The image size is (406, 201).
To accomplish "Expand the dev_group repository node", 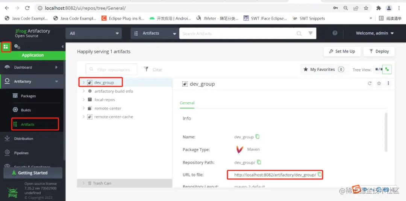I will [83, 82].
